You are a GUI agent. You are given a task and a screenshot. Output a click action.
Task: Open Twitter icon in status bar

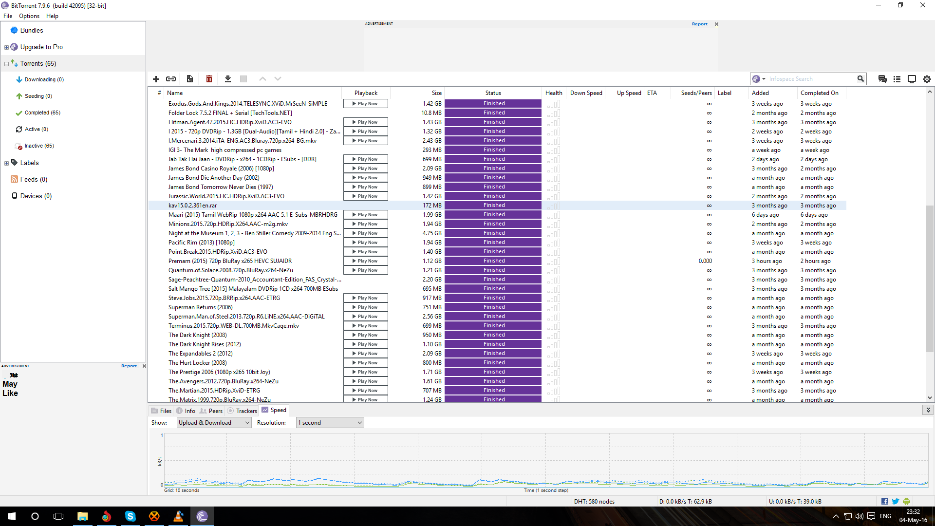[x=896, y=501]
